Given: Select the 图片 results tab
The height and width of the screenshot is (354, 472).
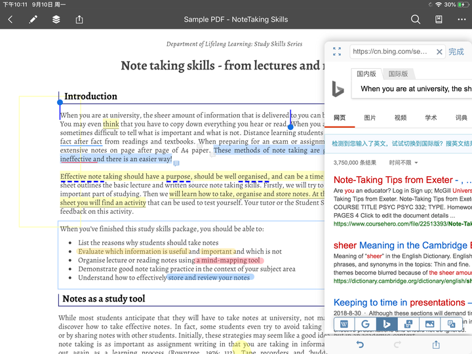Looking at the screenshot, I should coord(370,118).
